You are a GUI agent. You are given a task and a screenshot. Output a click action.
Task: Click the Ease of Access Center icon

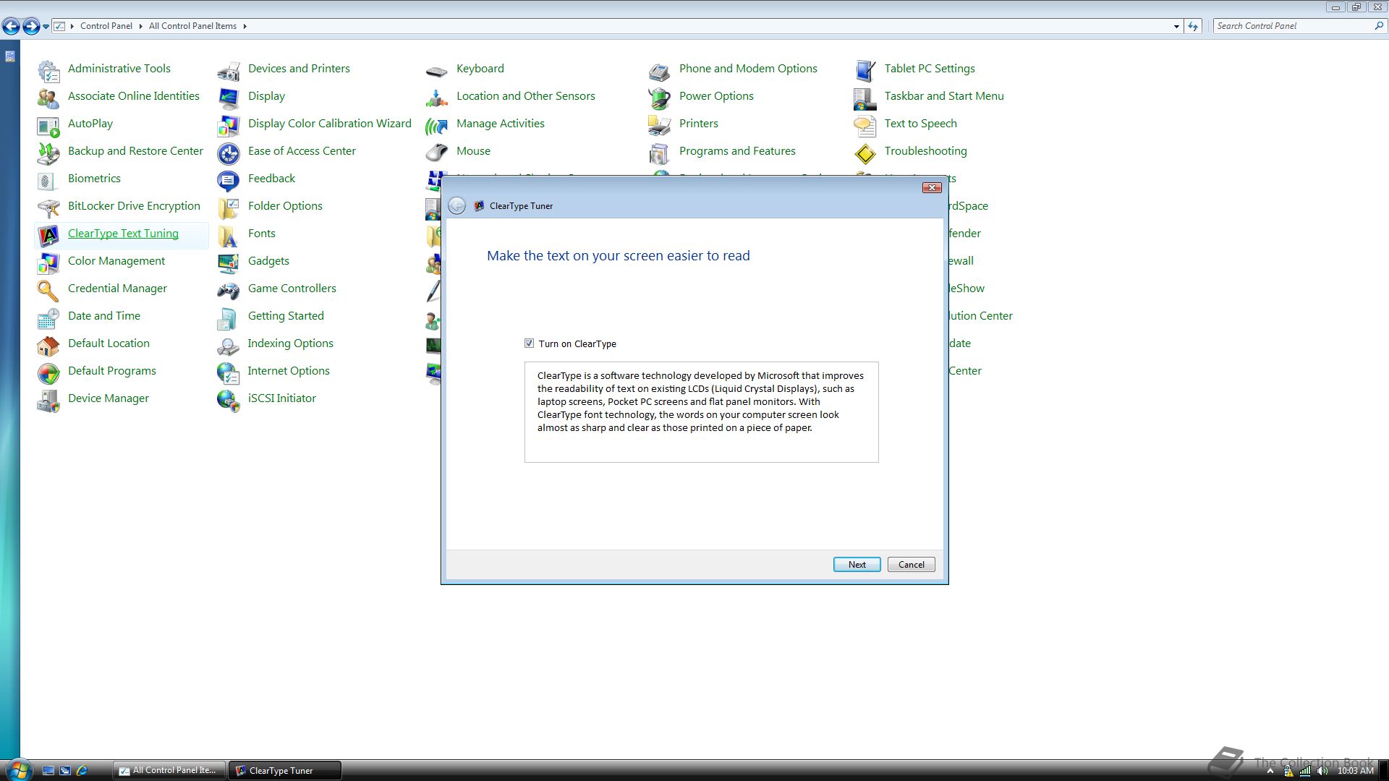pos(228,153)
